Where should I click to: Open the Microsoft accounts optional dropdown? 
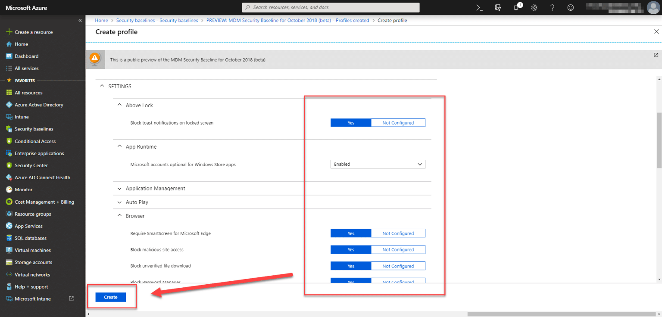click(x=378, y=164)
